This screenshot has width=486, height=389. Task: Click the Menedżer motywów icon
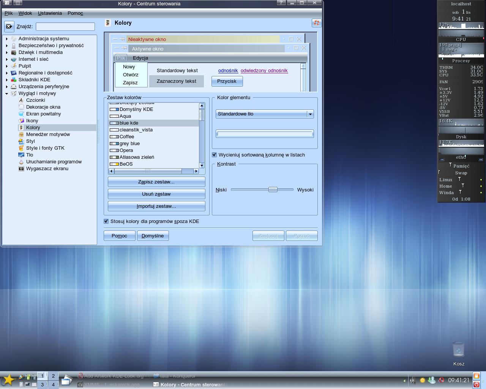tap(21, 134)
